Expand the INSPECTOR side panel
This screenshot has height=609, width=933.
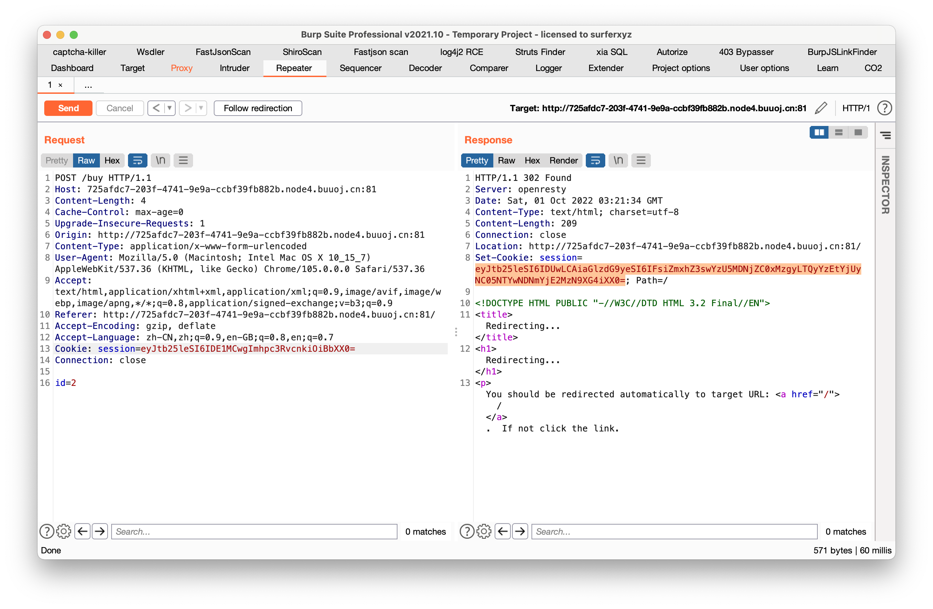[885, 184]
